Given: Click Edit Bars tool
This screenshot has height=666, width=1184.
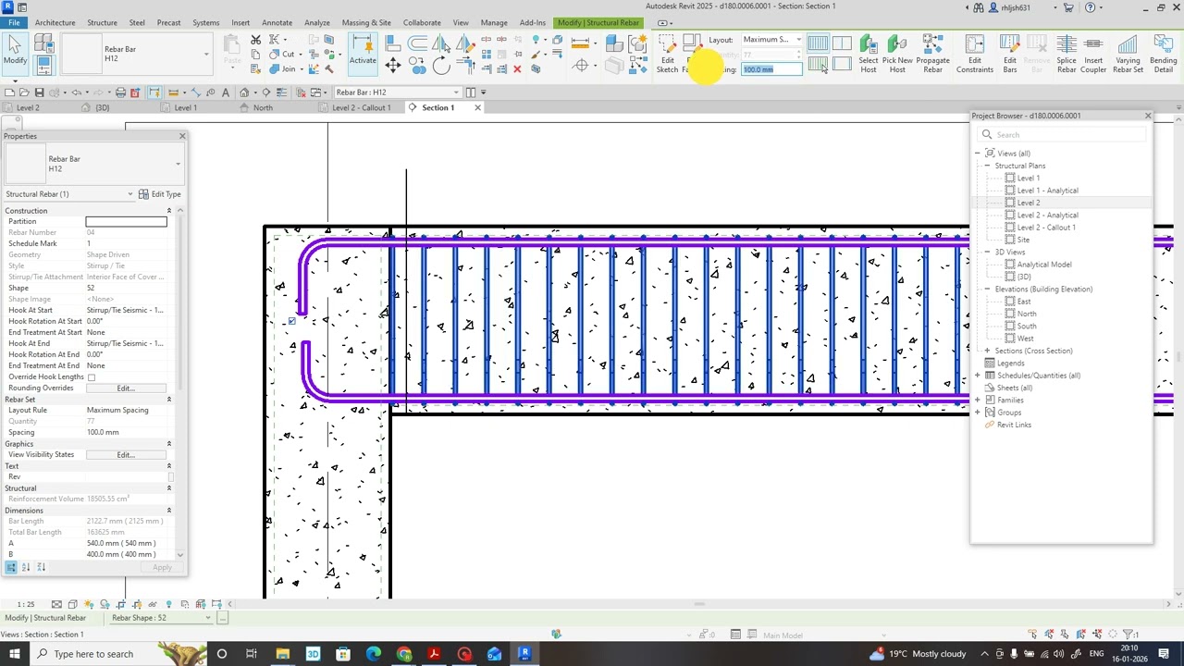Looking at the screenshot, I should click(x=1010, y=54).
